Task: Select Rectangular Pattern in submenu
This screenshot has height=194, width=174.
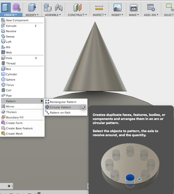Action: click(66, 102)
